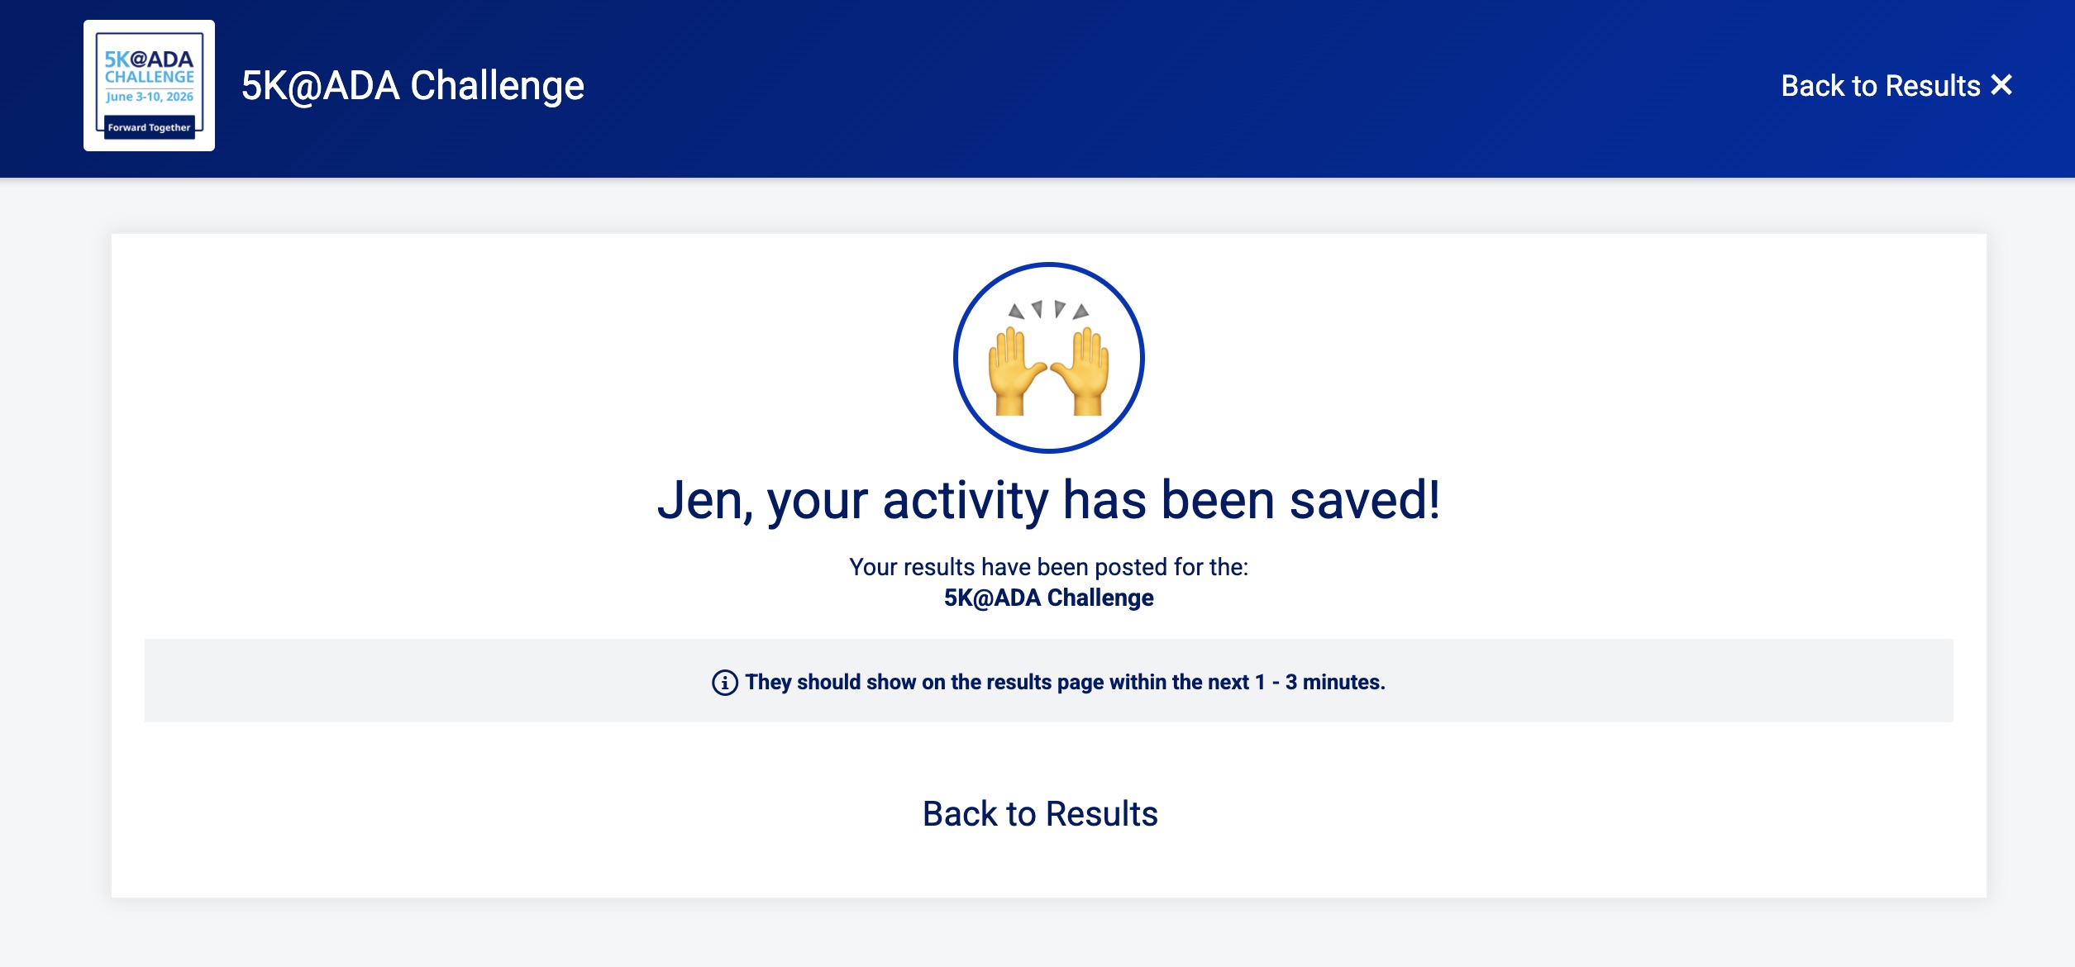Click the June 3-10, 2026 date in logo
This screenshot has width=2075, height=967.
coord(149,97)
